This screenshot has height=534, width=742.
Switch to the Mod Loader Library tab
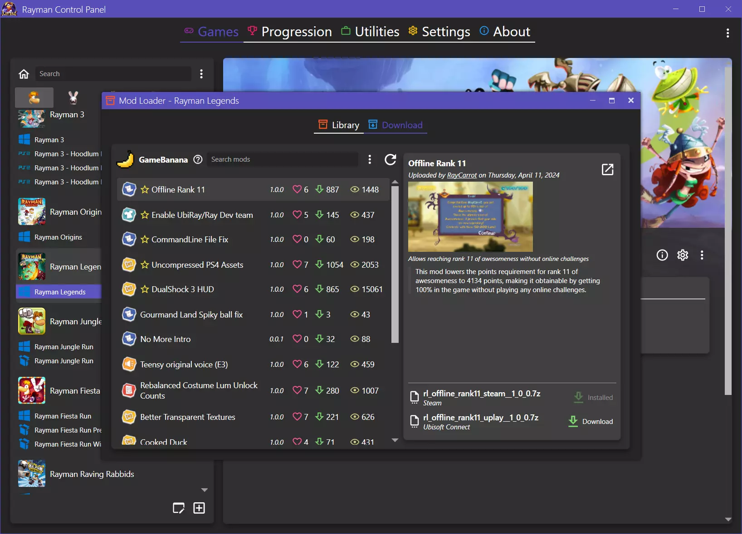coord(339,125)
